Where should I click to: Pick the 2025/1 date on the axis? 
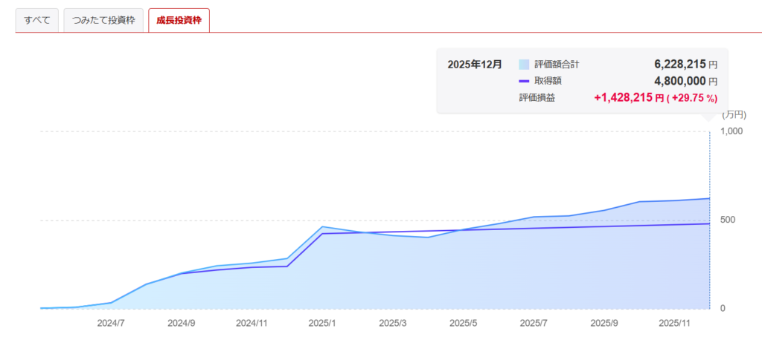[322, 323]
